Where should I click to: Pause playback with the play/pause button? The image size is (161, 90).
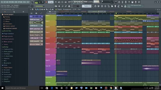point(40,2)
